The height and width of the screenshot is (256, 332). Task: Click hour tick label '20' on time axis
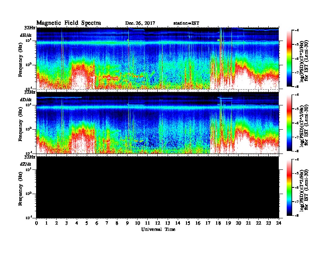(239, 223)
